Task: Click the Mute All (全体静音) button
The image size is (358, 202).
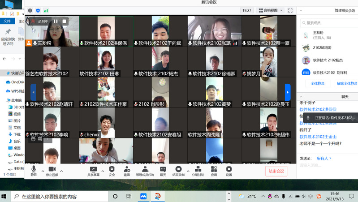Action: click(x=317, y=83)
